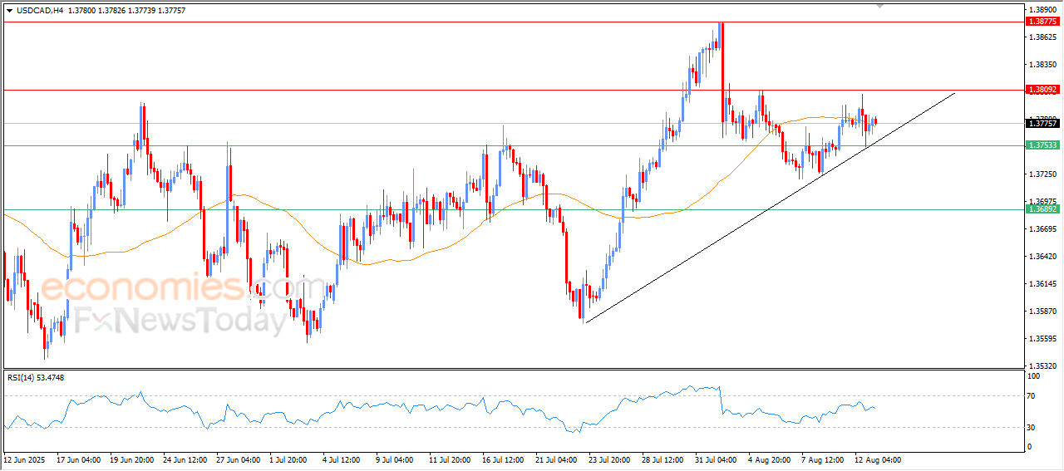Click the 1.37250 price axis value
This screenshot has height=471, width=1064.
pyautogui.click(x=1042, y=174)
